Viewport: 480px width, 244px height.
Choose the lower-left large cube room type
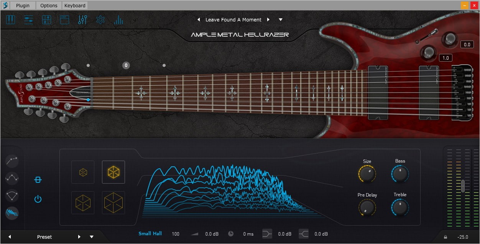83,203
